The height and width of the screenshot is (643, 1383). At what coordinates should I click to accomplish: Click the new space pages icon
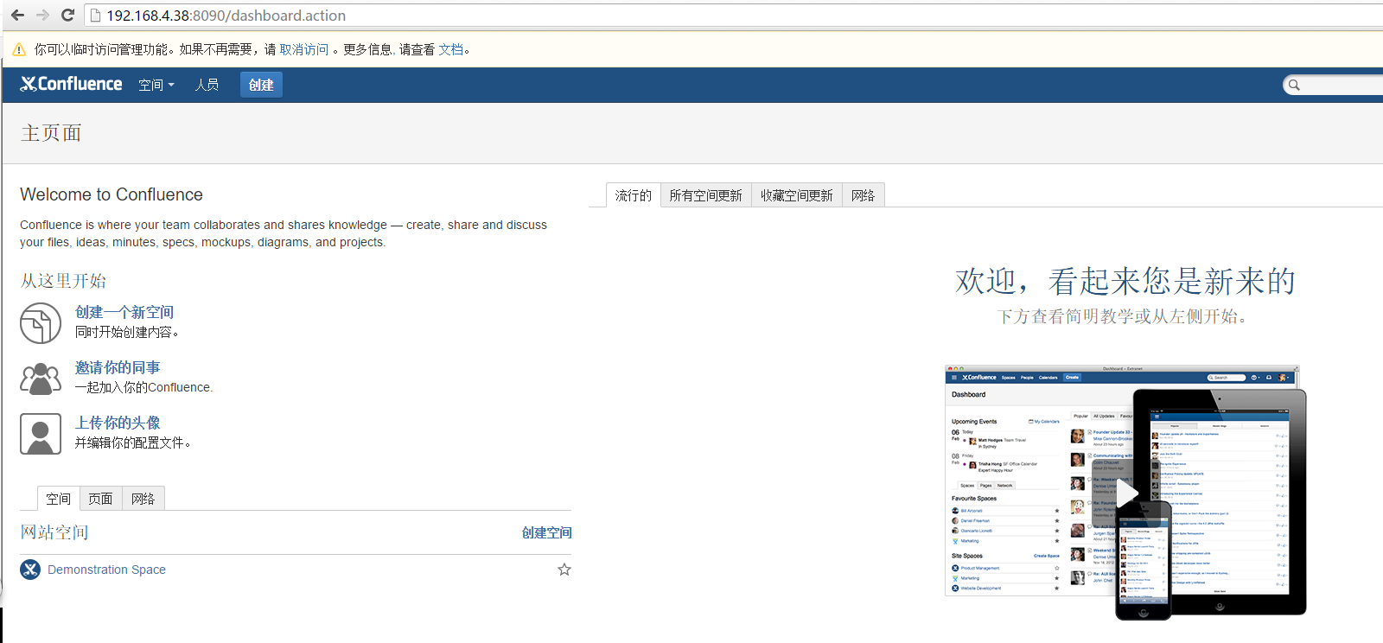click(41, 323)
